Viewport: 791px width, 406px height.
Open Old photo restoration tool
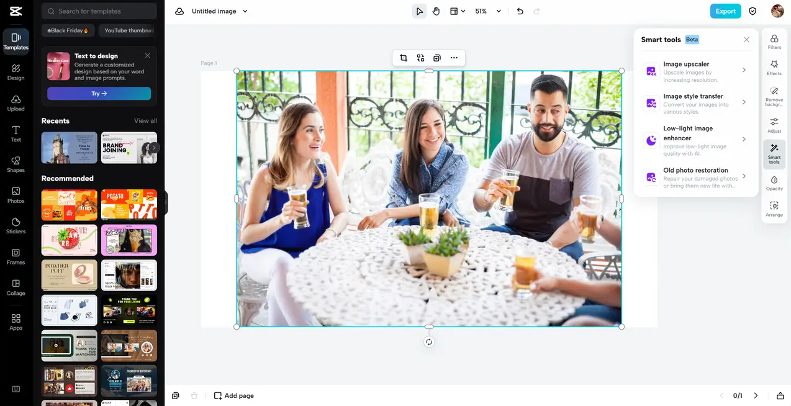click(696, 178)
